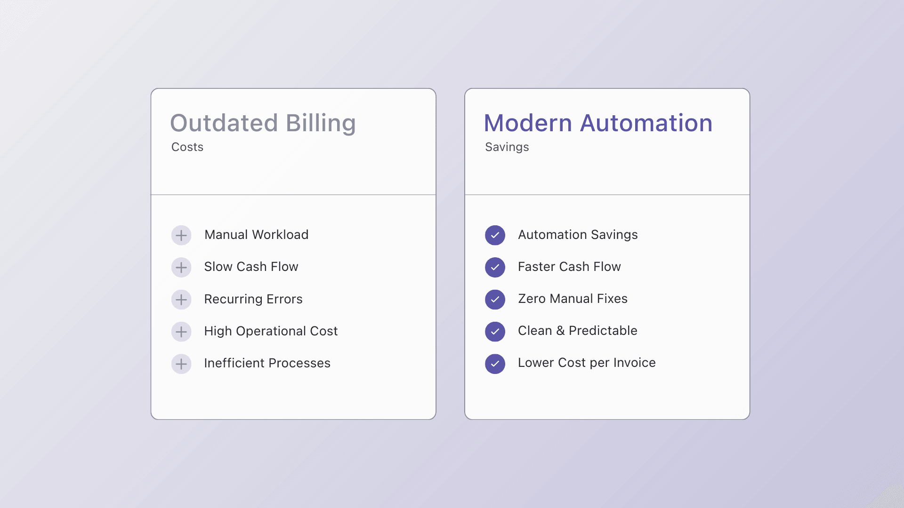The height and width of the screenshot is (508, 904).
Task: Click the Costs subtitle text
Action: coord(187,147)
